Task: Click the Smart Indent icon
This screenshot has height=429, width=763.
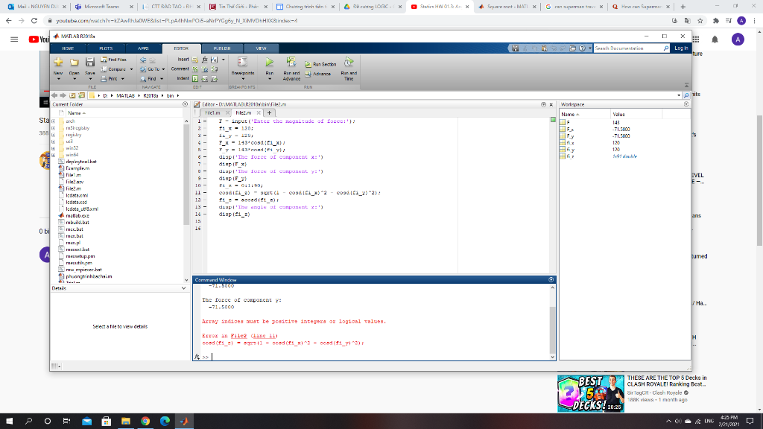Action: pyautogui.click(x=195, y=79)
